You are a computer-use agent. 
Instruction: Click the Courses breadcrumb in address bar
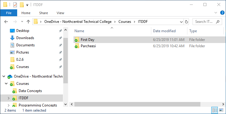pos(125,22)
